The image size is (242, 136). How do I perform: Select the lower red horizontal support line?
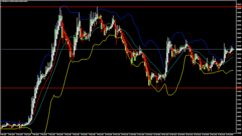pos(118,88)
